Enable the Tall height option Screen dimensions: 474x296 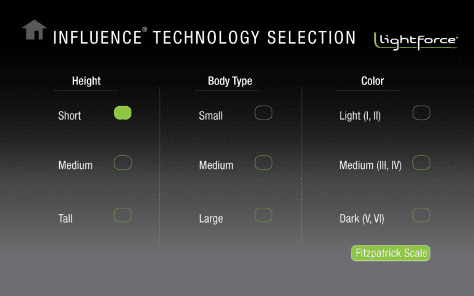123,215
